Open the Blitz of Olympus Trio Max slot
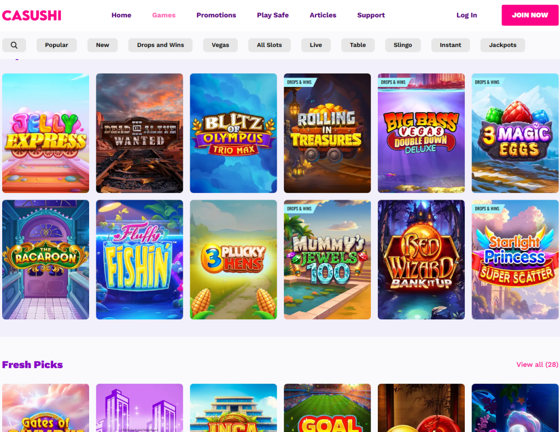The height and width of the screenshot is (432, 560). coord(233,133)
